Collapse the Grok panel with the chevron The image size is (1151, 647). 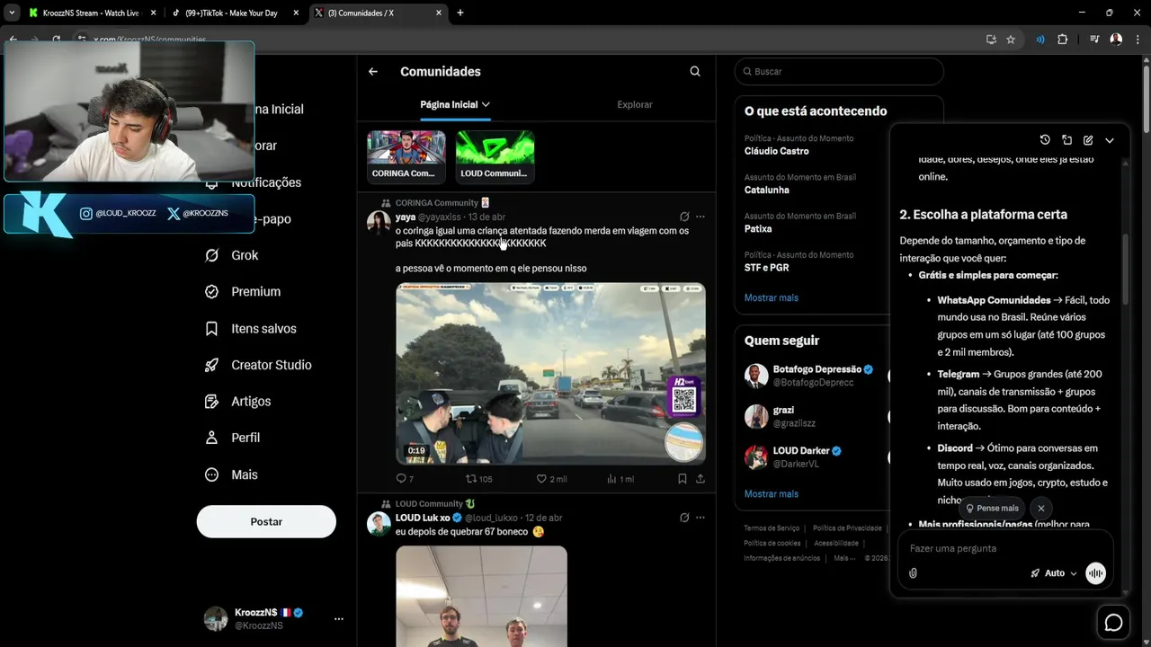pyautogui.click(x=1110, y=140)
